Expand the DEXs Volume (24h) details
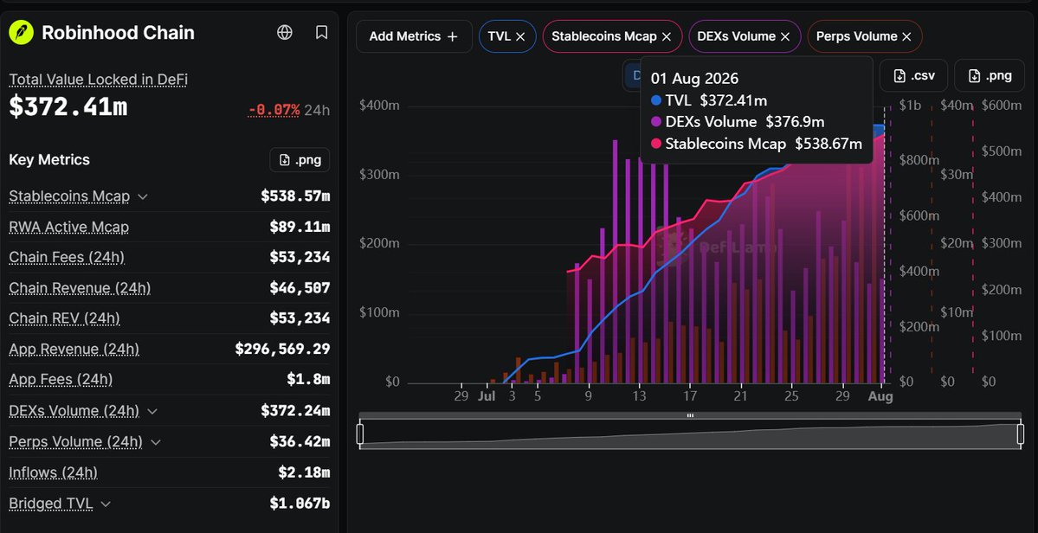The height and width of the screenshot is (533, 1038). click(x=152, y=411)
